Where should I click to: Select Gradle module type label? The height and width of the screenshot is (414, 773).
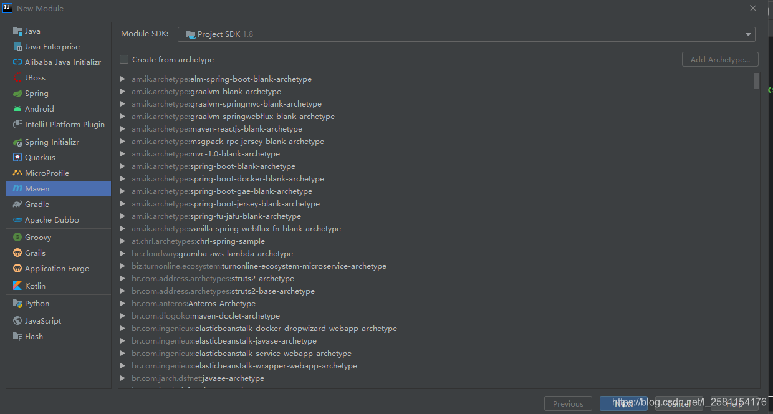click(x=37, y=204)
